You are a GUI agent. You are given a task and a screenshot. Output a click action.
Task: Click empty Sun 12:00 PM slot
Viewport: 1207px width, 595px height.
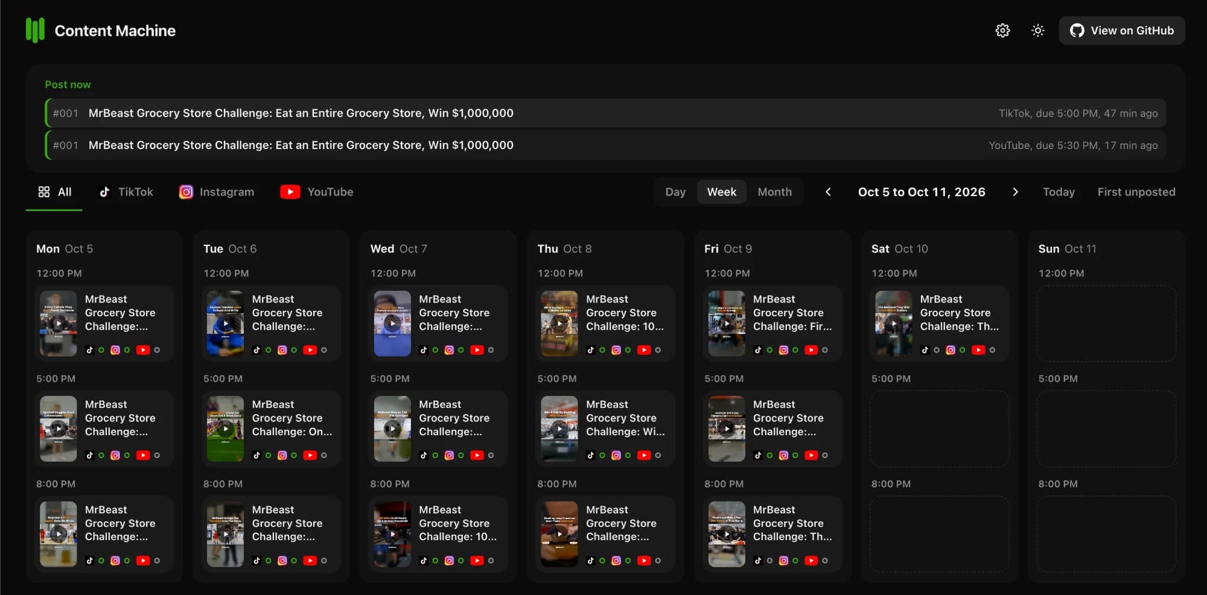(x=1106, y=323)
